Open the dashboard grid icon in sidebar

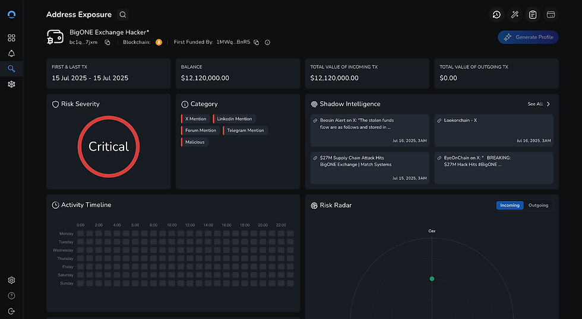point(11,38)
